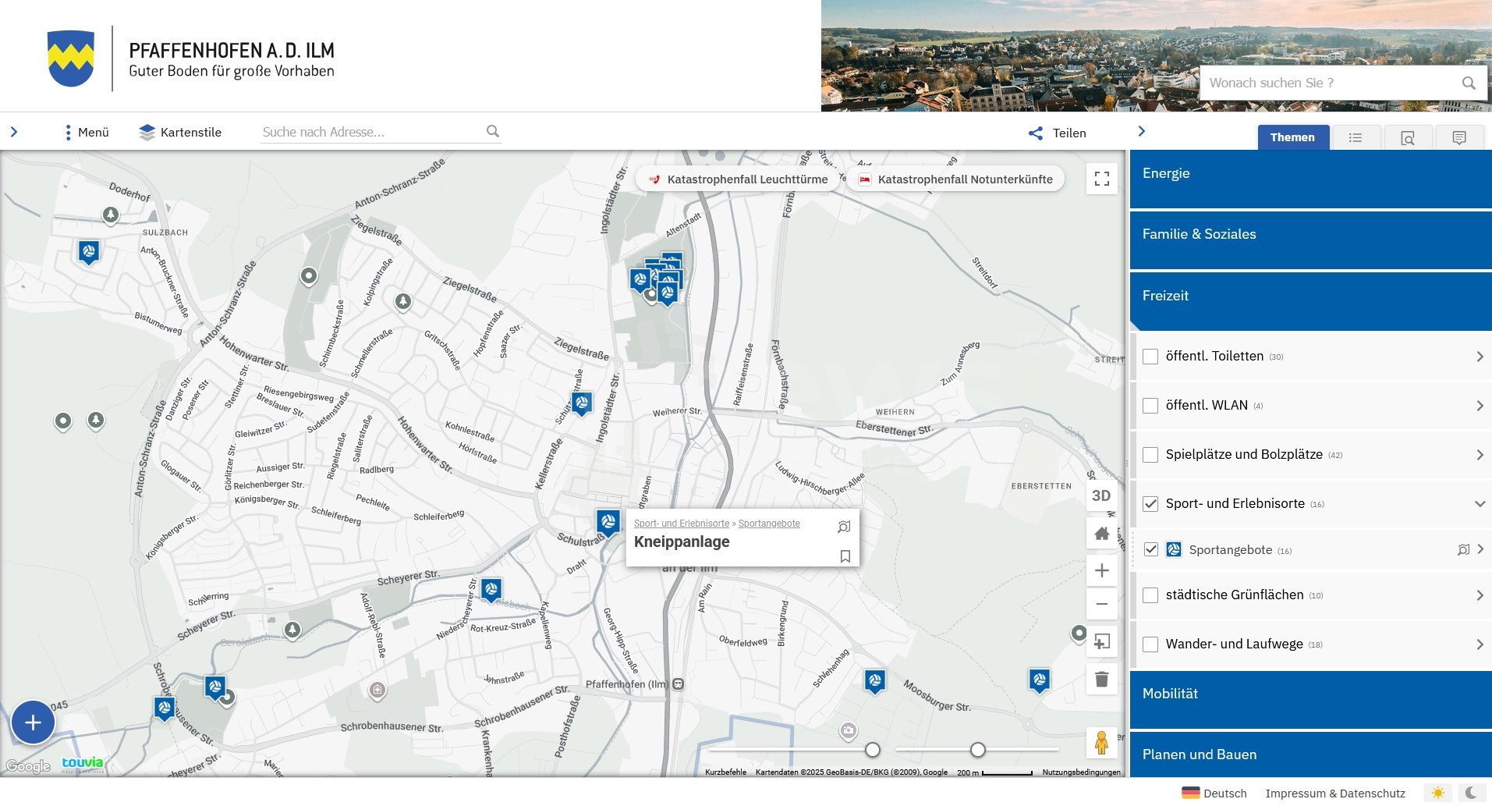Open Street View pegman icon
The image size is (1492, 806).
pyautogui.click(x=1101, y=742)
